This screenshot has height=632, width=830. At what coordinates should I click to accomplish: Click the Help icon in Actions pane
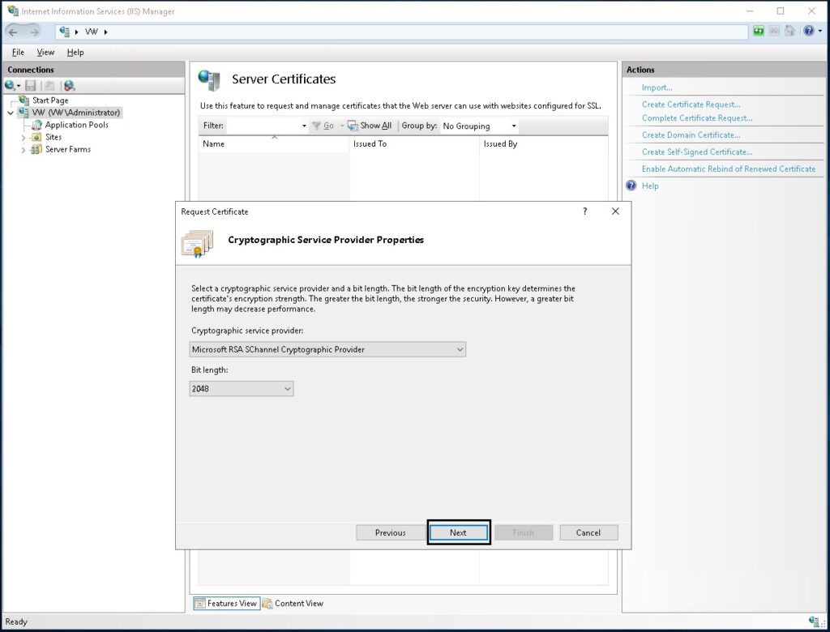pos(631,186)
